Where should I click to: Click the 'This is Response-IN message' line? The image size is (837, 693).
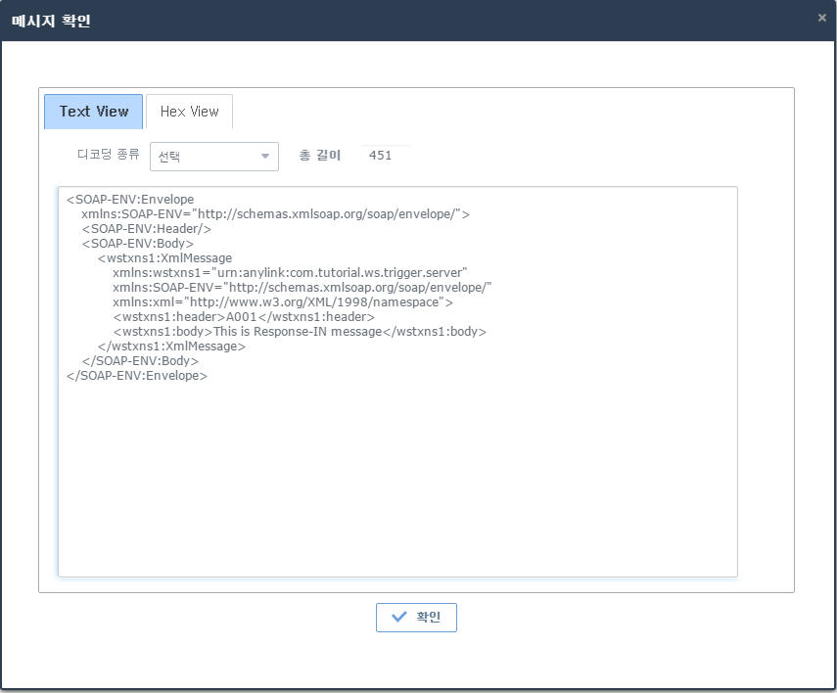point(300,332)
